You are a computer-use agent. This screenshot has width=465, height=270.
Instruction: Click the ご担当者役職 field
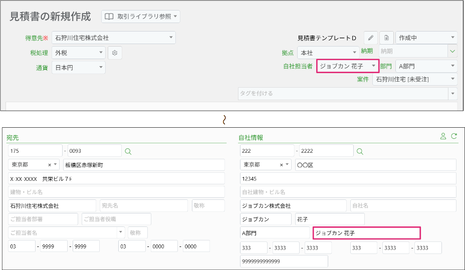click(x=117, y=219)
